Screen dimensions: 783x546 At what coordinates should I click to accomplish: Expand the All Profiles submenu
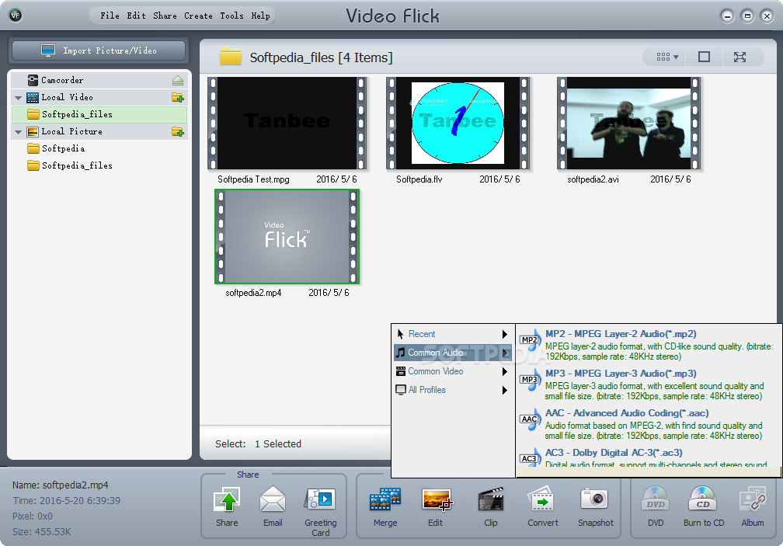click(453, 390)
